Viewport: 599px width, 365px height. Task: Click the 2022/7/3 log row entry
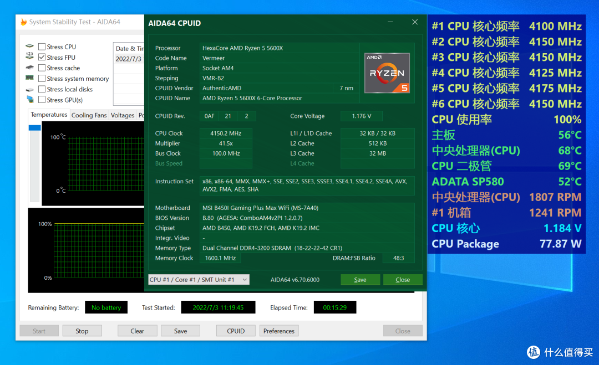tap(129, 59)
